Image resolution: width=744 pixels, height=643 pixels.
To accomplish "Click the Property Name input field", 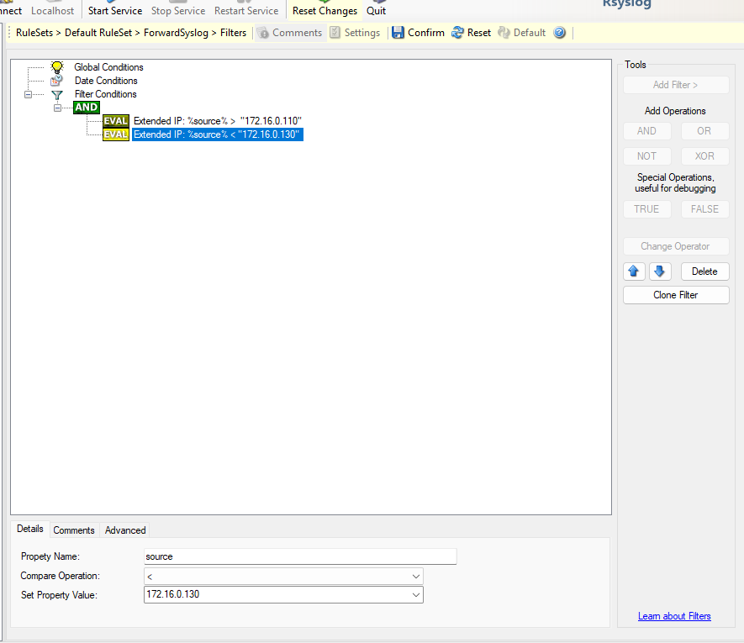I will click(300, 556).
